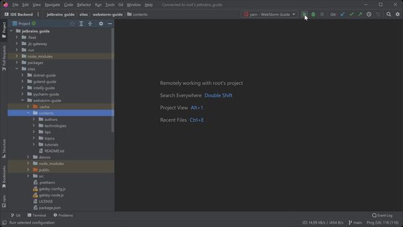Click the Stop button in toolbar

click(322, 15)
